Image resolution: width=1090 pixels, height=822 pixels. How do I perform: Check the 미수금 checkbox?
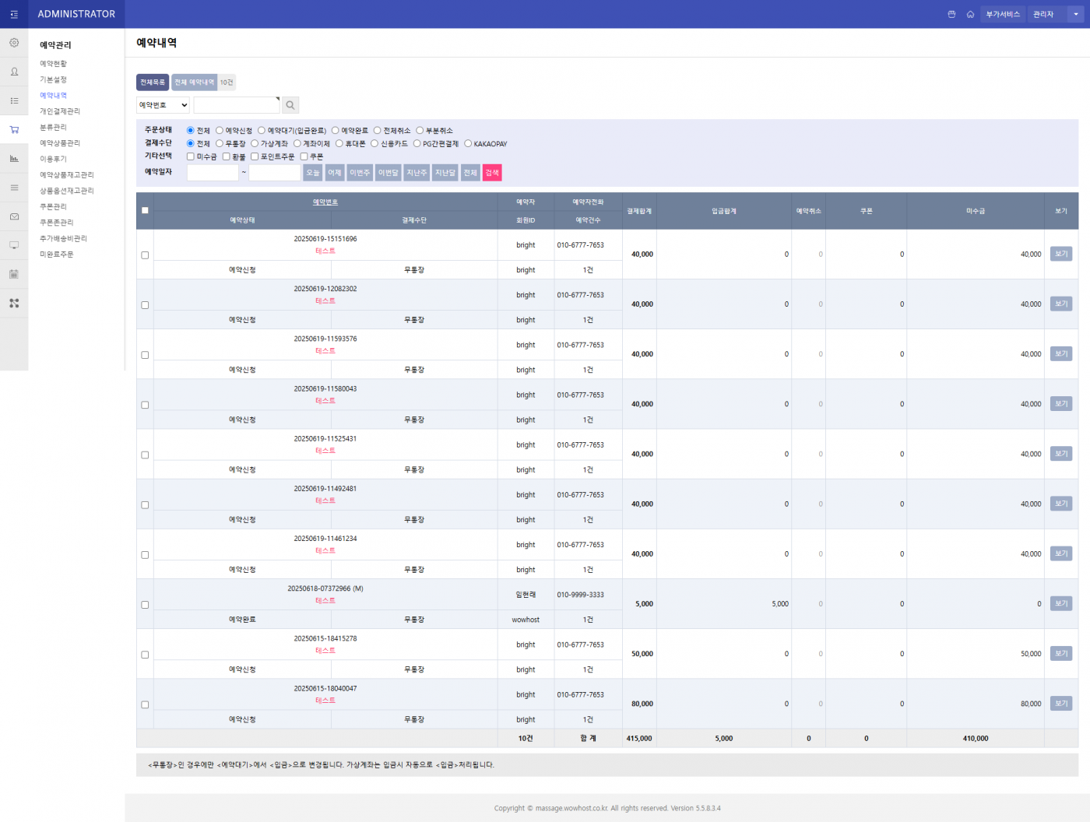[x=191, y=156]
